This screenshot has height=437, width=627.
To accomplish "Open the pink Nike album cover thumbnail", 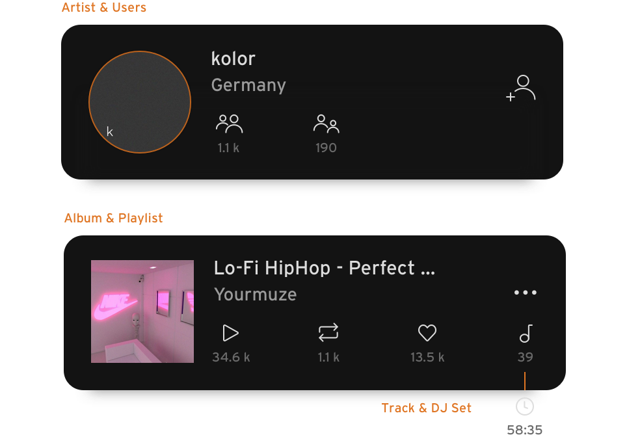I will [142, 311].
